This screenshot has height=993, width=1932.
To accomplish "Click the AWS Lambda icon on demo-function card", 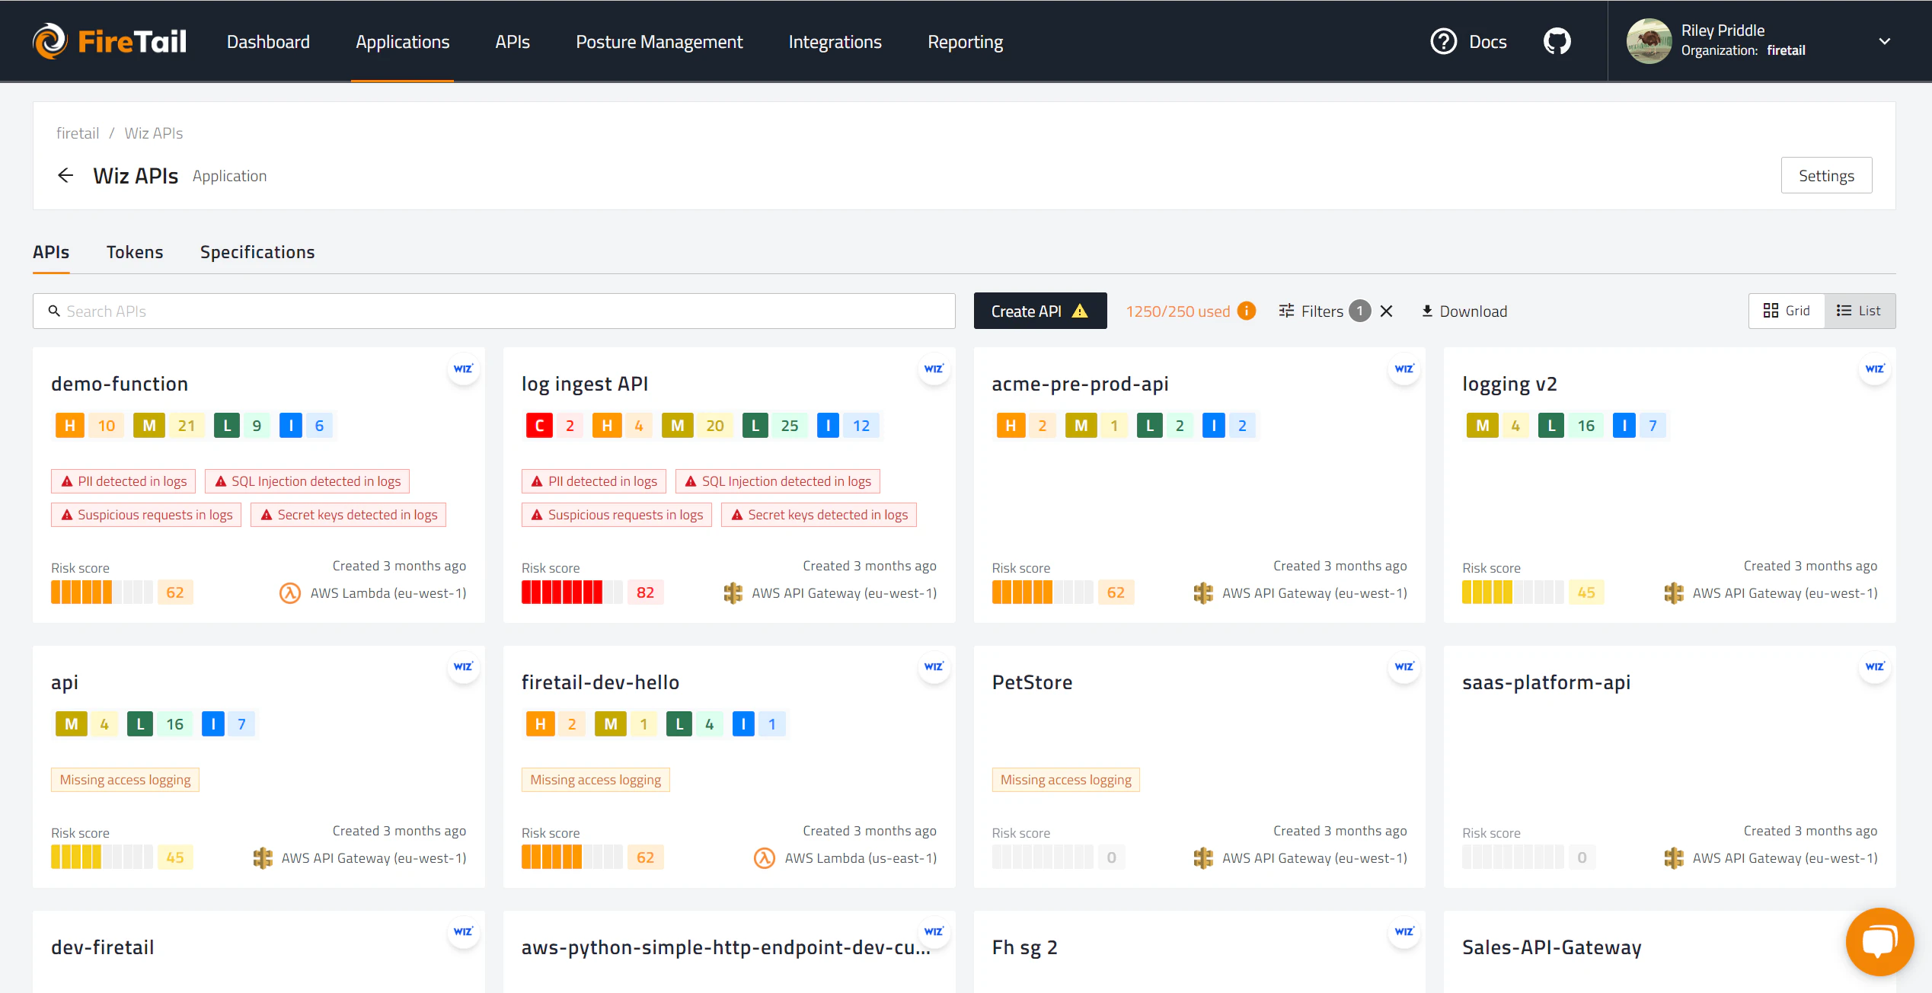I will click(x=290, y=592).
